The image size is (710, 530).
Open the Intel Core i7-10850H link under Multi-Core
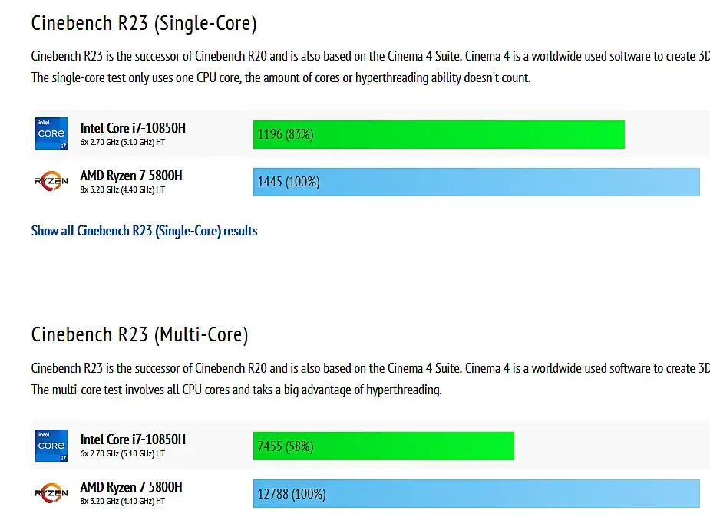click(x=133, y=439)
